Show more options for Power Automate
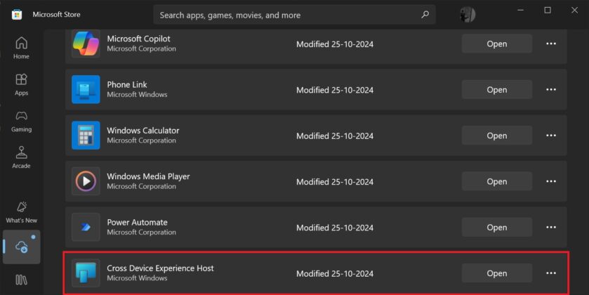 click(x=551, y=227)
